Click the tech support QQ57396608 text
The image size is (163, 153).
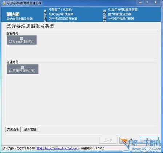pos(19,148)
